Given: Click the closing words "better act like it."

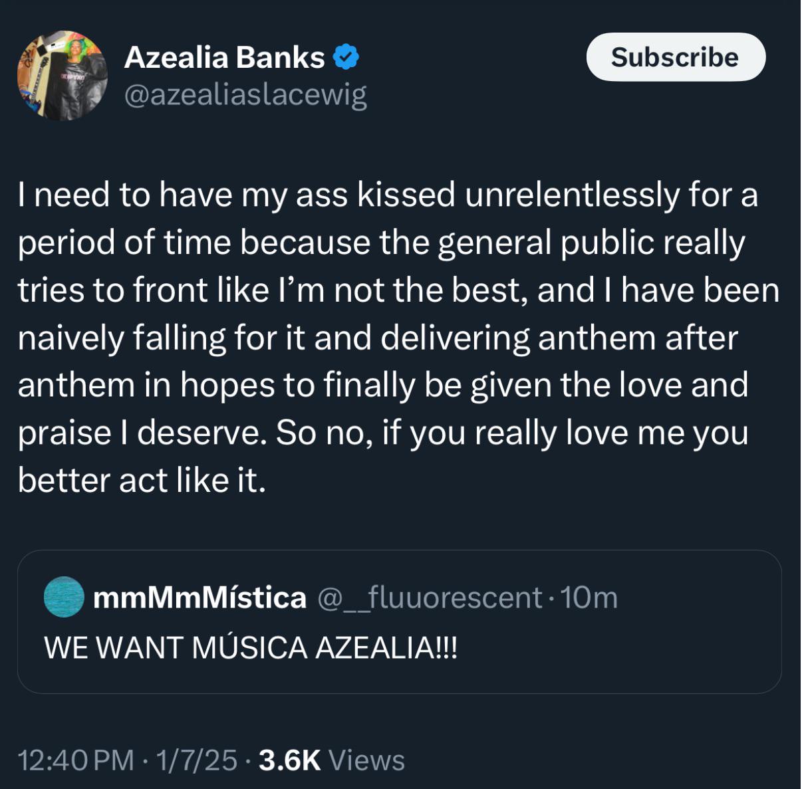Looking at the screenshot, I should coord(142,481).
